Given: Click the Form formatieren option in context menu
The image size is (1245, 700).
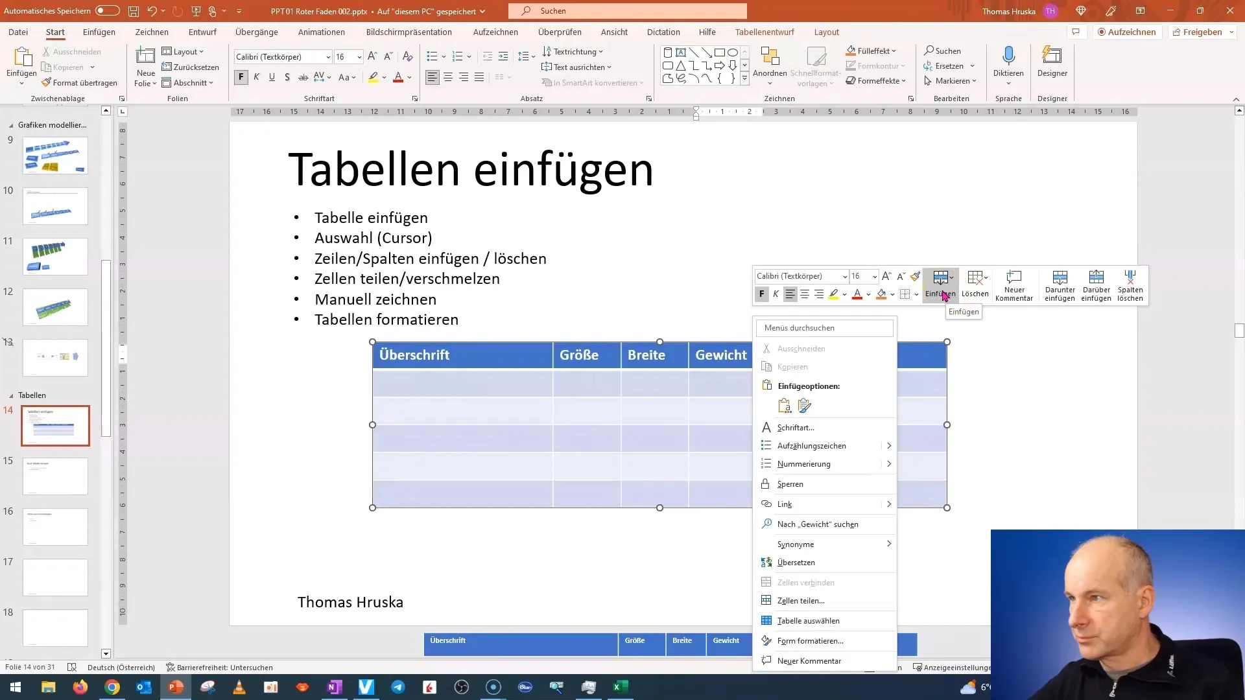Looking at the screenshot, I should (810, 640).
